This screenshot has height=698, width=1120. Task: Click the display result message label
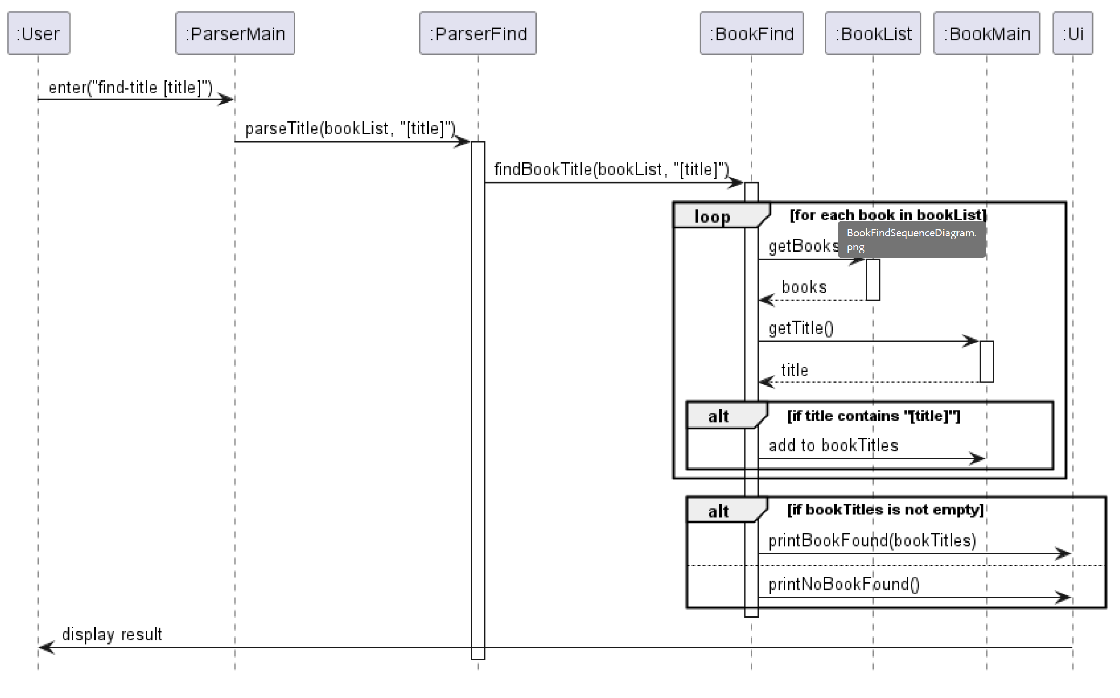pos(112,634)
